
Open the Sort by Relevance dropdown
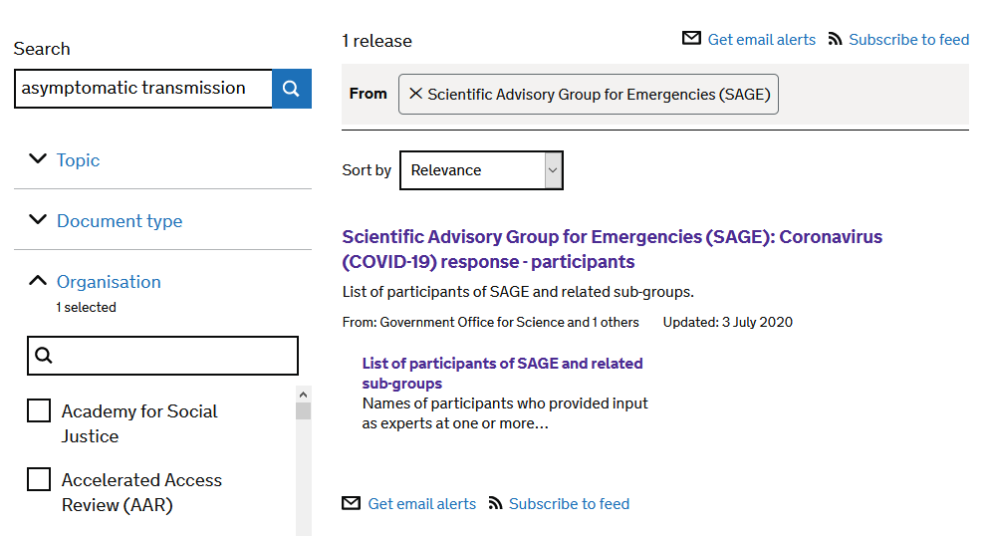tap(481, 170)
